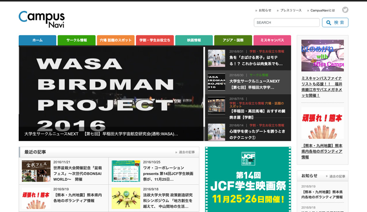Screen dimensions: 367x212
Task: Select the 穴場 話題のスポット tab
Action: point(116,40)
